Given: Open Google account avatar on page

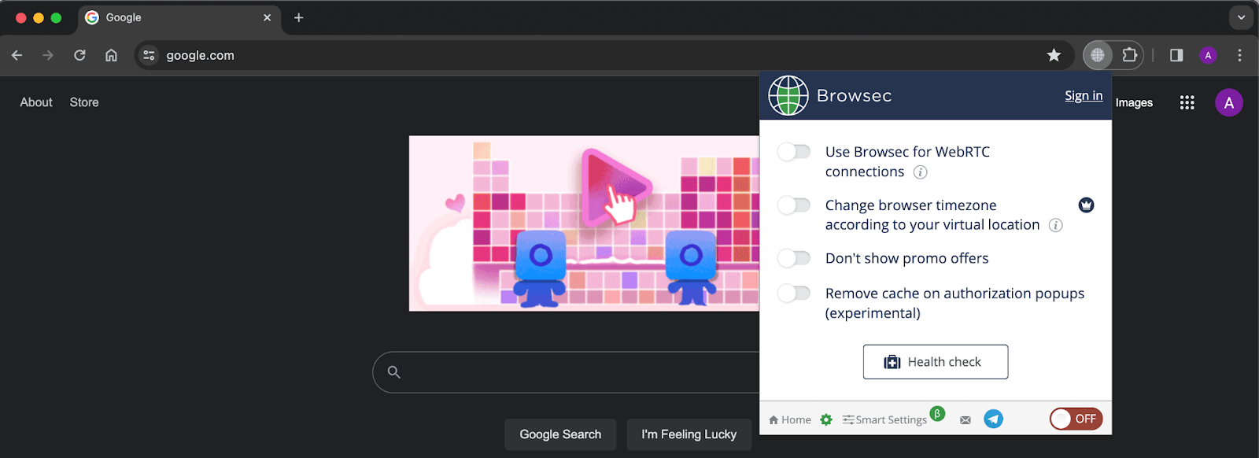Looking at the screenshot, I should [x=1229, y=102].
